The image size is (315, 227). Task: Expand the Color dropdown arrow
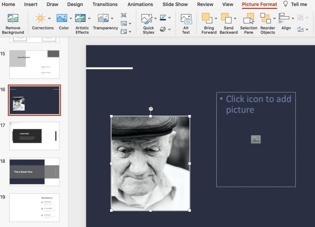tap(70, 18)
